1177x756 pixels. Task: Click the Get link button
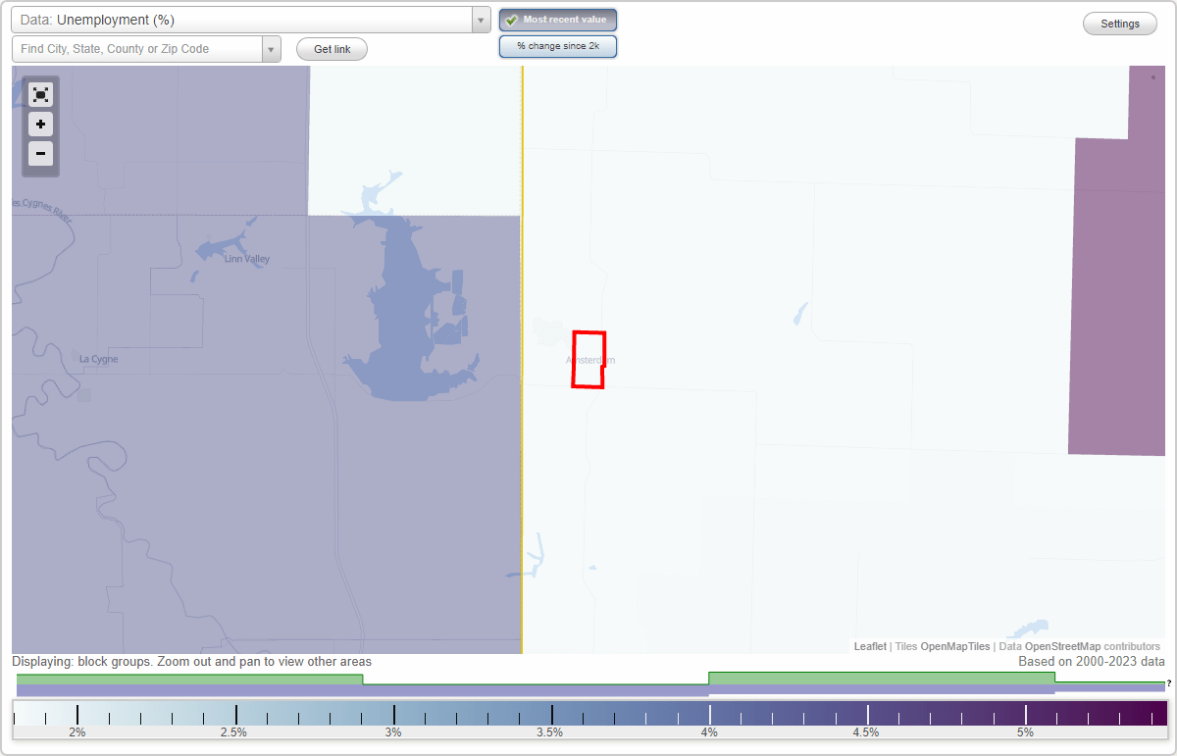pos(332,49)
